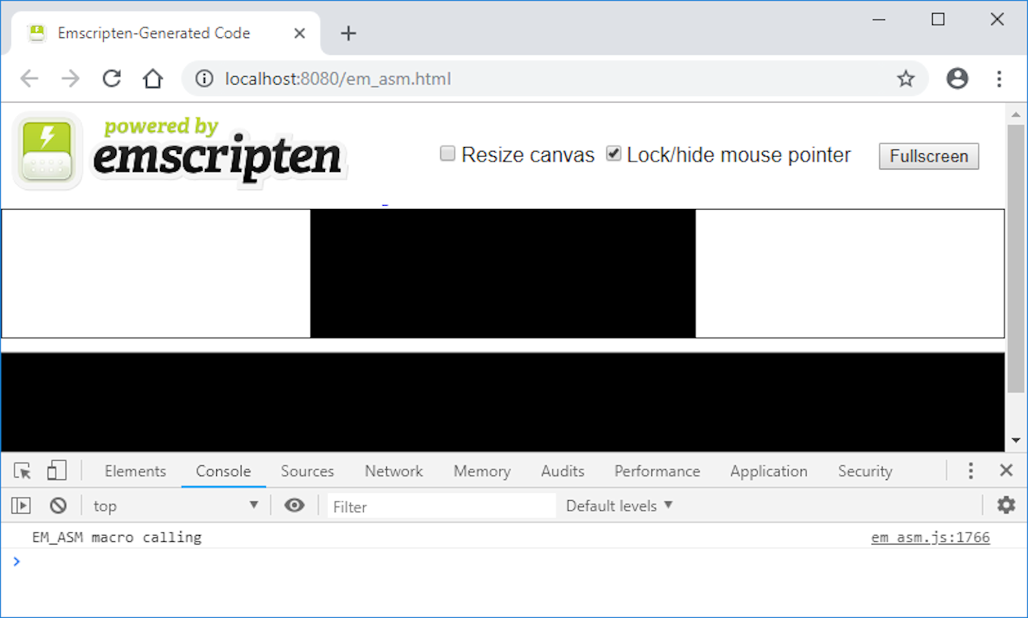Expand the Default levels dropdown
The image size is (1028, 618).
click(x=619, y=506)
